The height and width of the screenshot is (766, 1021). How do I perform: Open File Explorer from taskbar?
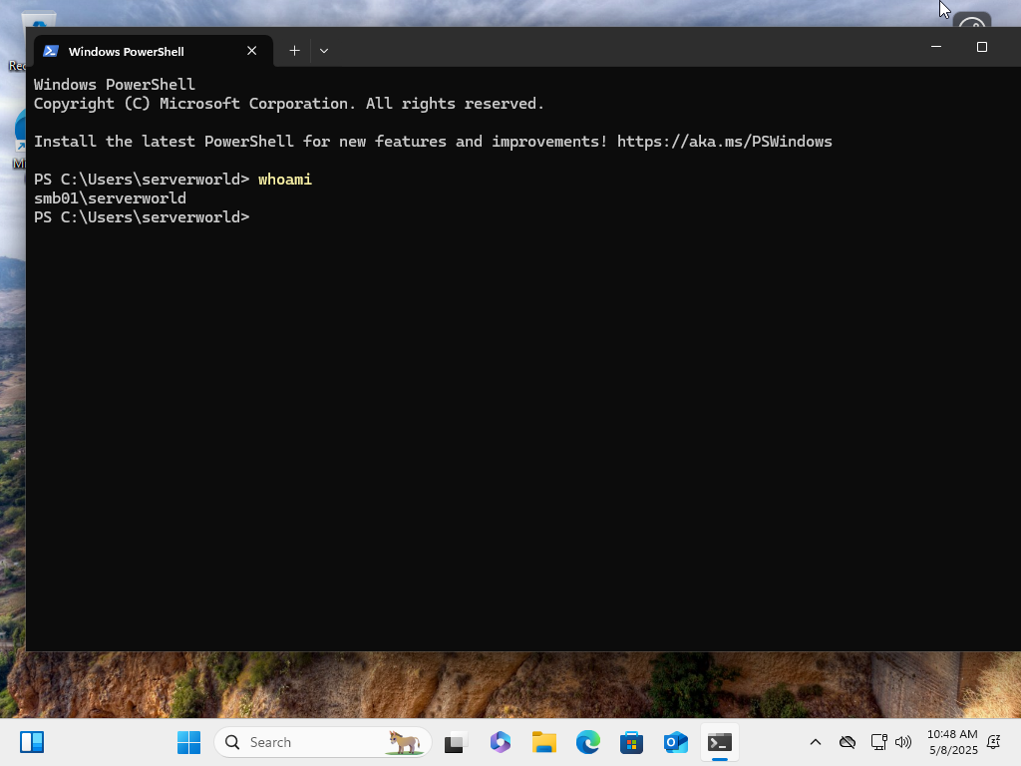tap(543, 742)
